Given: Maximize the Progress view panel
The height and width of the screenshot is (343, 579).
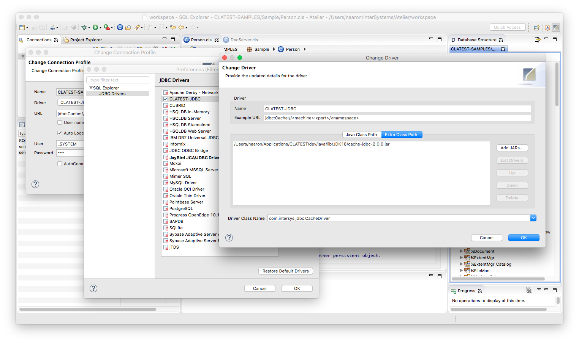Looking at the screenshot, I should tap(555, 290).
